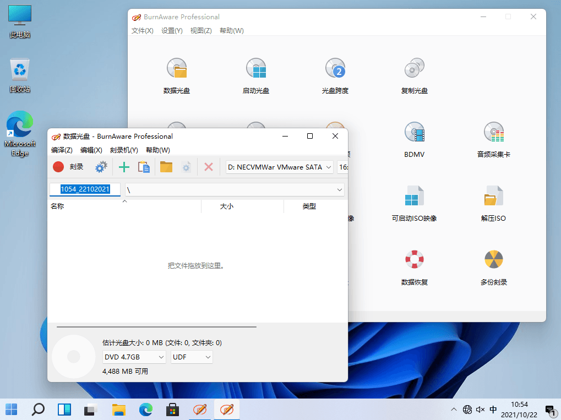Add files with the green plus icon
Screen dimensions: 561x420
(124, 167)
